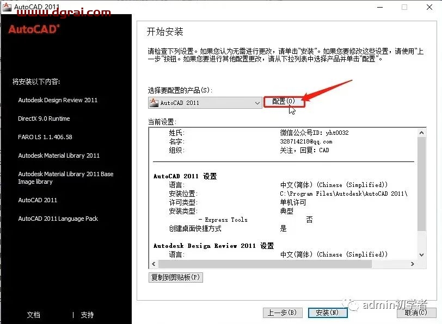
Task: Click 'Autodesk Design Review 2011 设置' heading
Action: (x=214, y=246)
